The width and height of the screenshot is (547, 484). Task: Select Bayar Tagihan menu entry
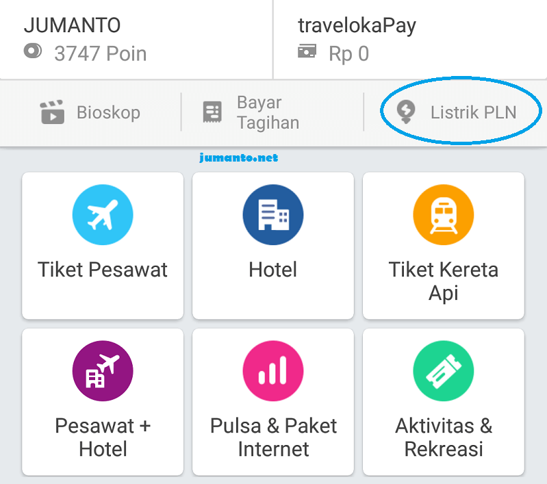tap(268, 112)
